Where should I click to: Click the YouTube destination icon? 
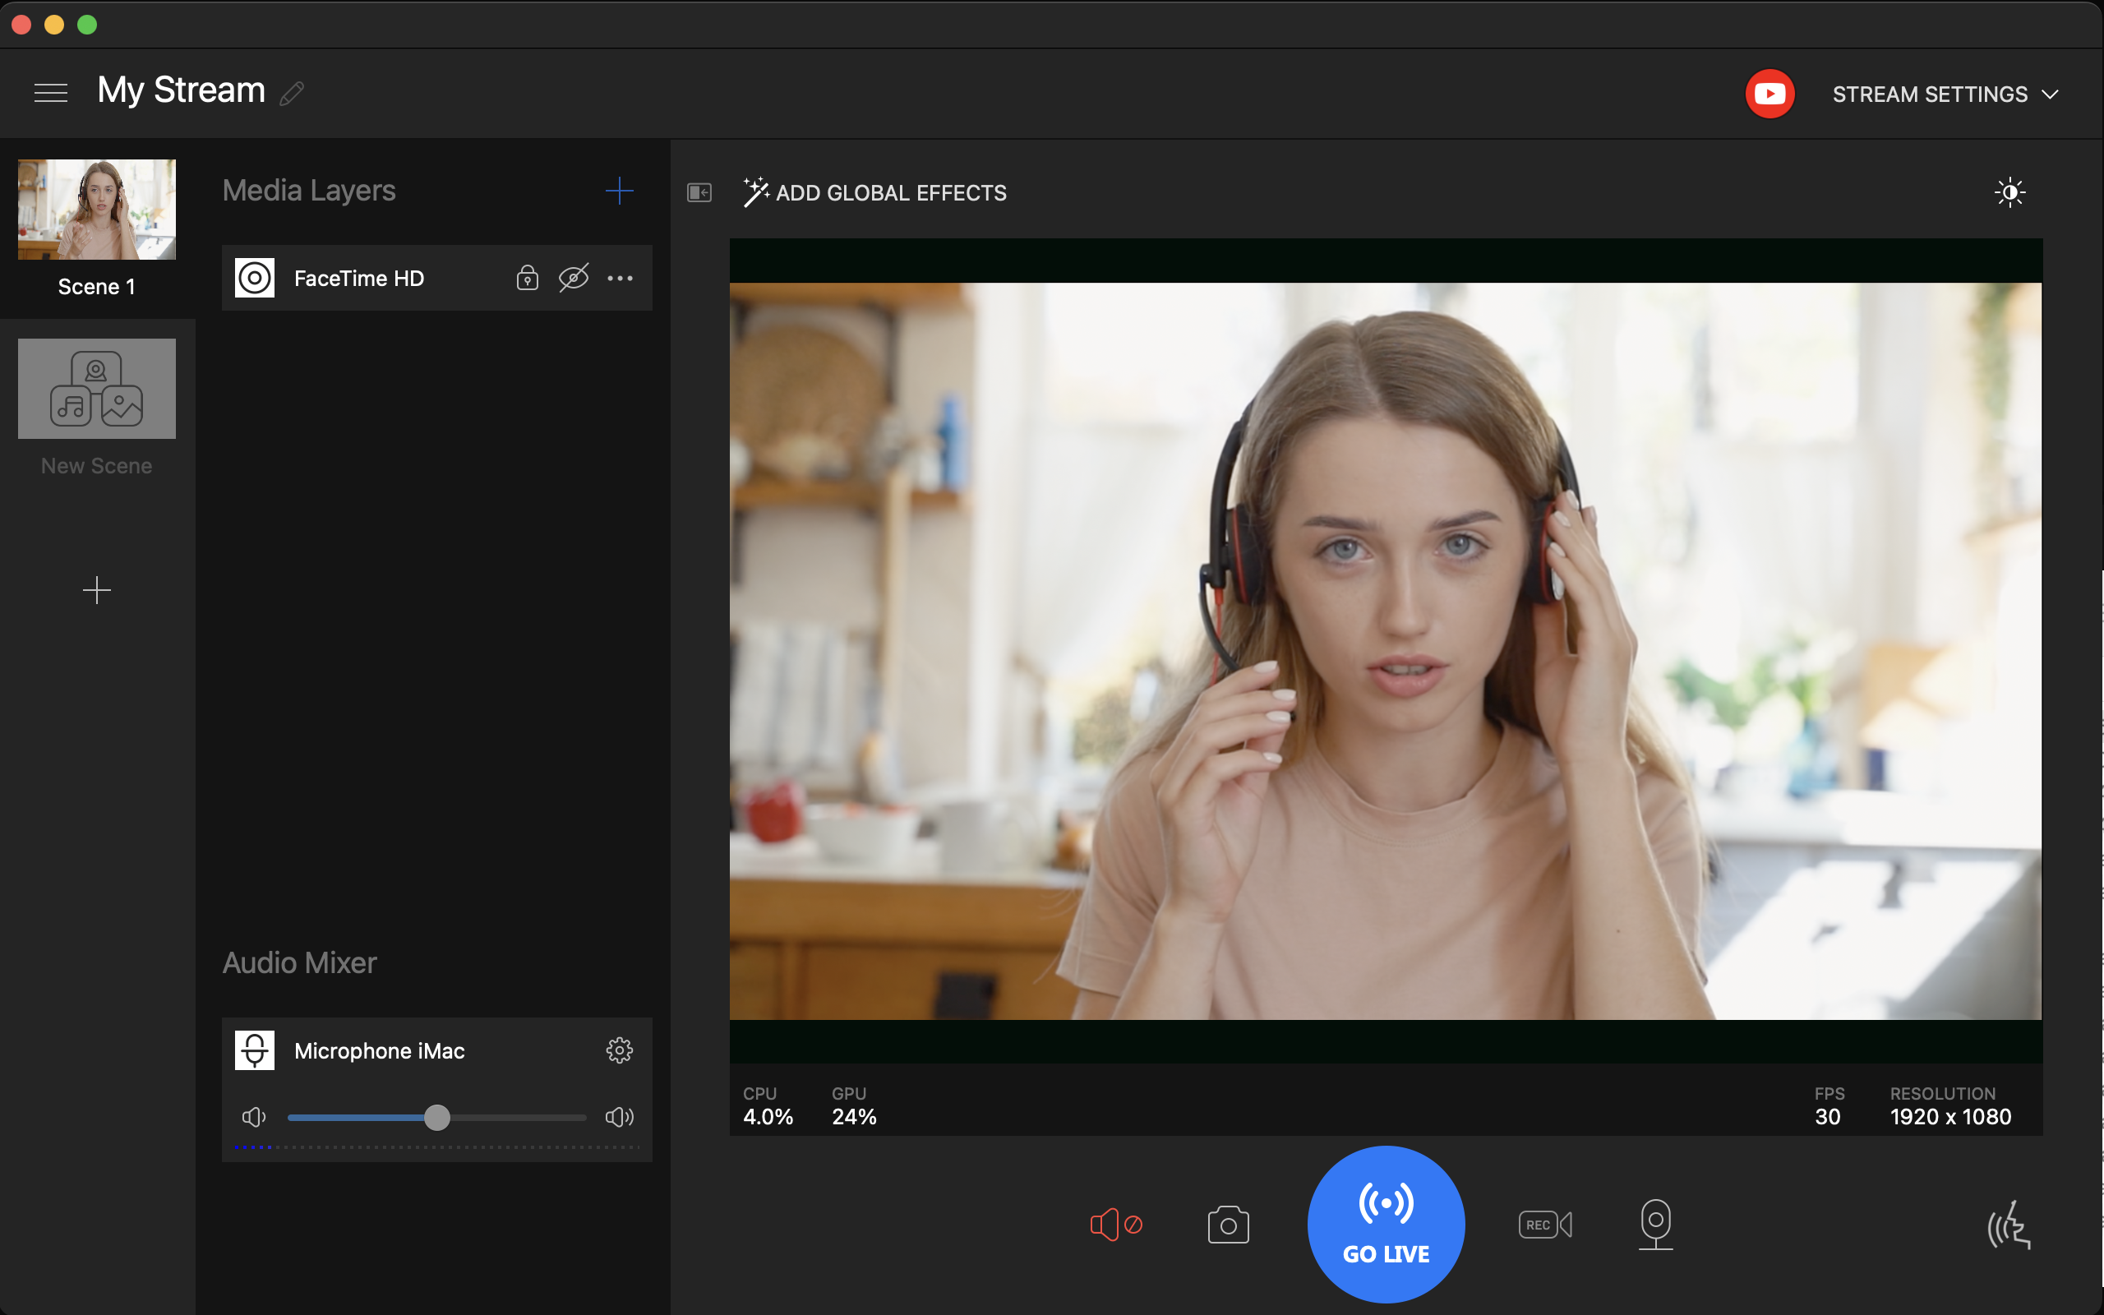[x=1769, y=94]
